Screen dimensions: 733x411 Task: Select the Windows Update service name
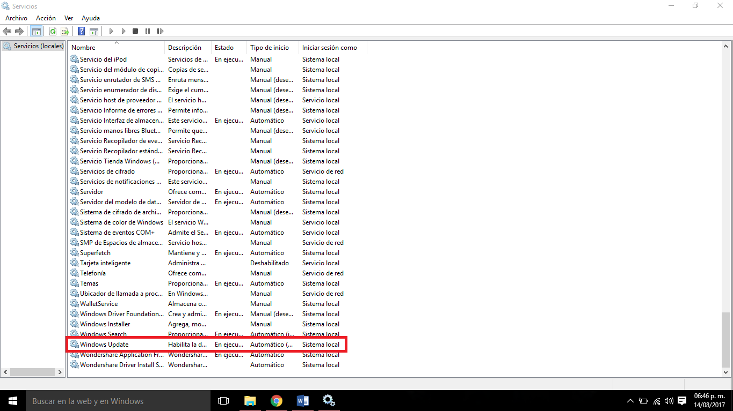tap(104, 345)
